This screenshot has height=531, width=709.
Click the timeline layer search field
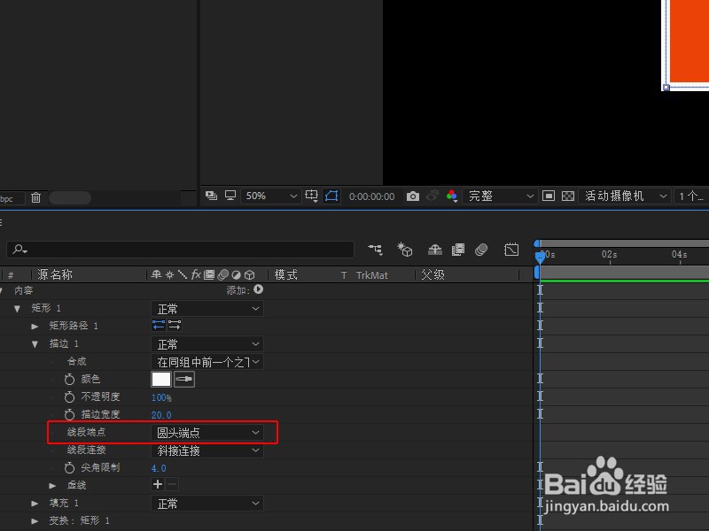click(181, 250)
